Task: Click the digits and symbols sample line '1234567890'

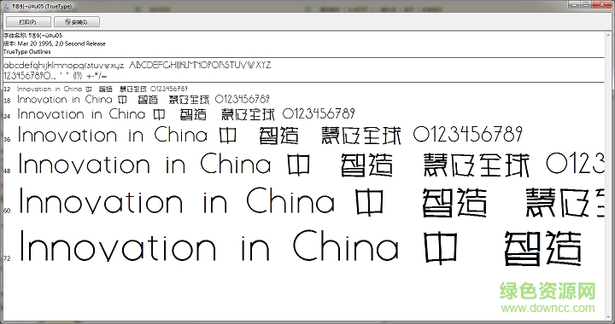Action: [x=56, y=75]
